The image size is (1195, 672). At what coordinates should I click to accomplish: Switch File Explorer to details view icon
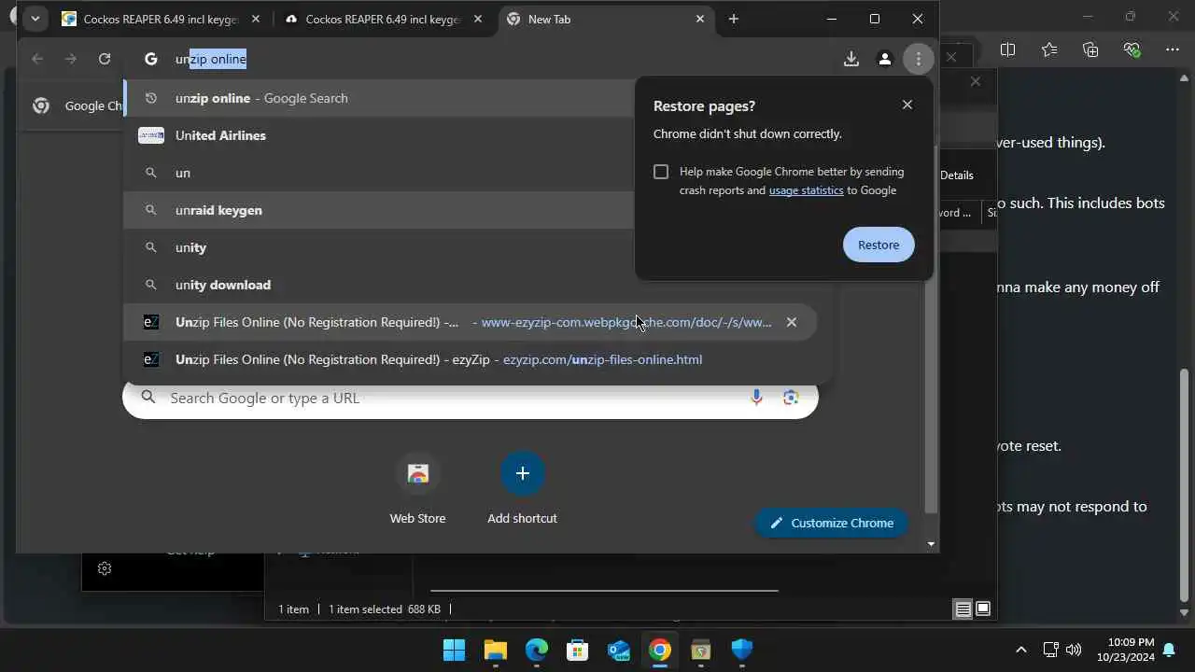click(963, 609)
